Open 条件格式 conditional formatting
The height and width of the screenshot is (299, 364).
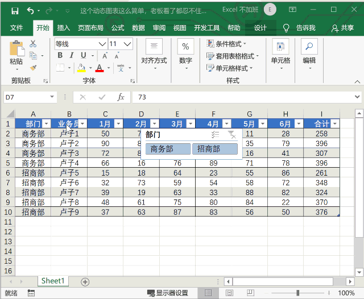point(226,44)
